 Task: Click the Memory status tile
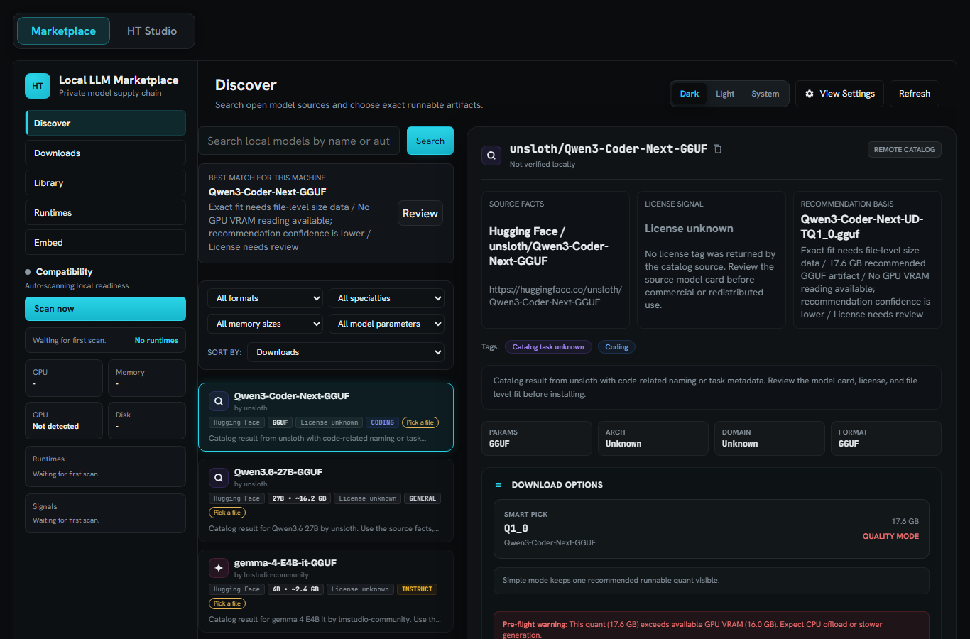point(147,378)
